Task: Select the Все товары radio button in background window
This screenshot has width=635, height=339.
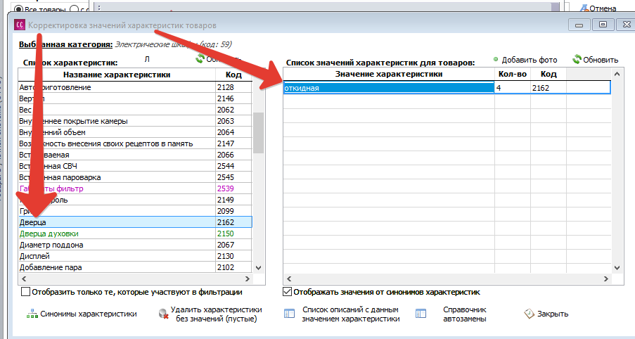Action: tap(18, 9)
